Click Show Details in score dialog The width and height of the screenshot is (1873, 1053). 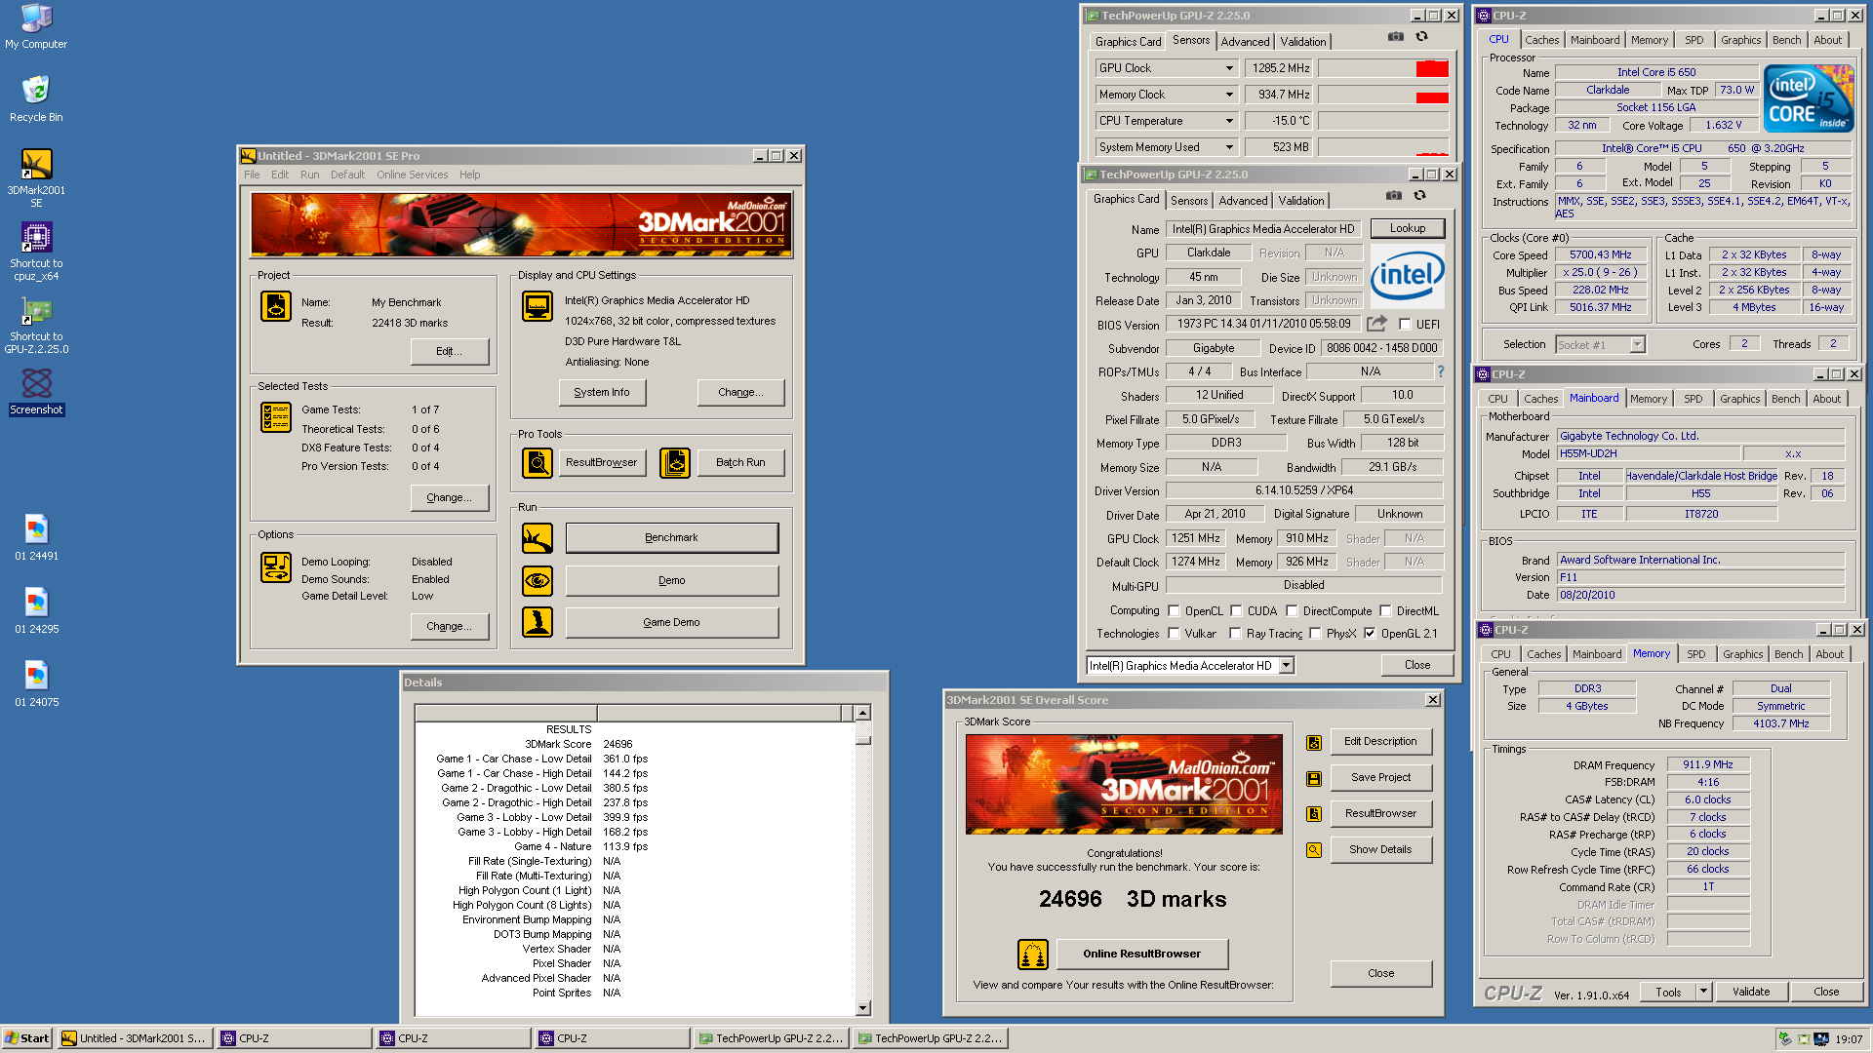[x=1380, y=849]
